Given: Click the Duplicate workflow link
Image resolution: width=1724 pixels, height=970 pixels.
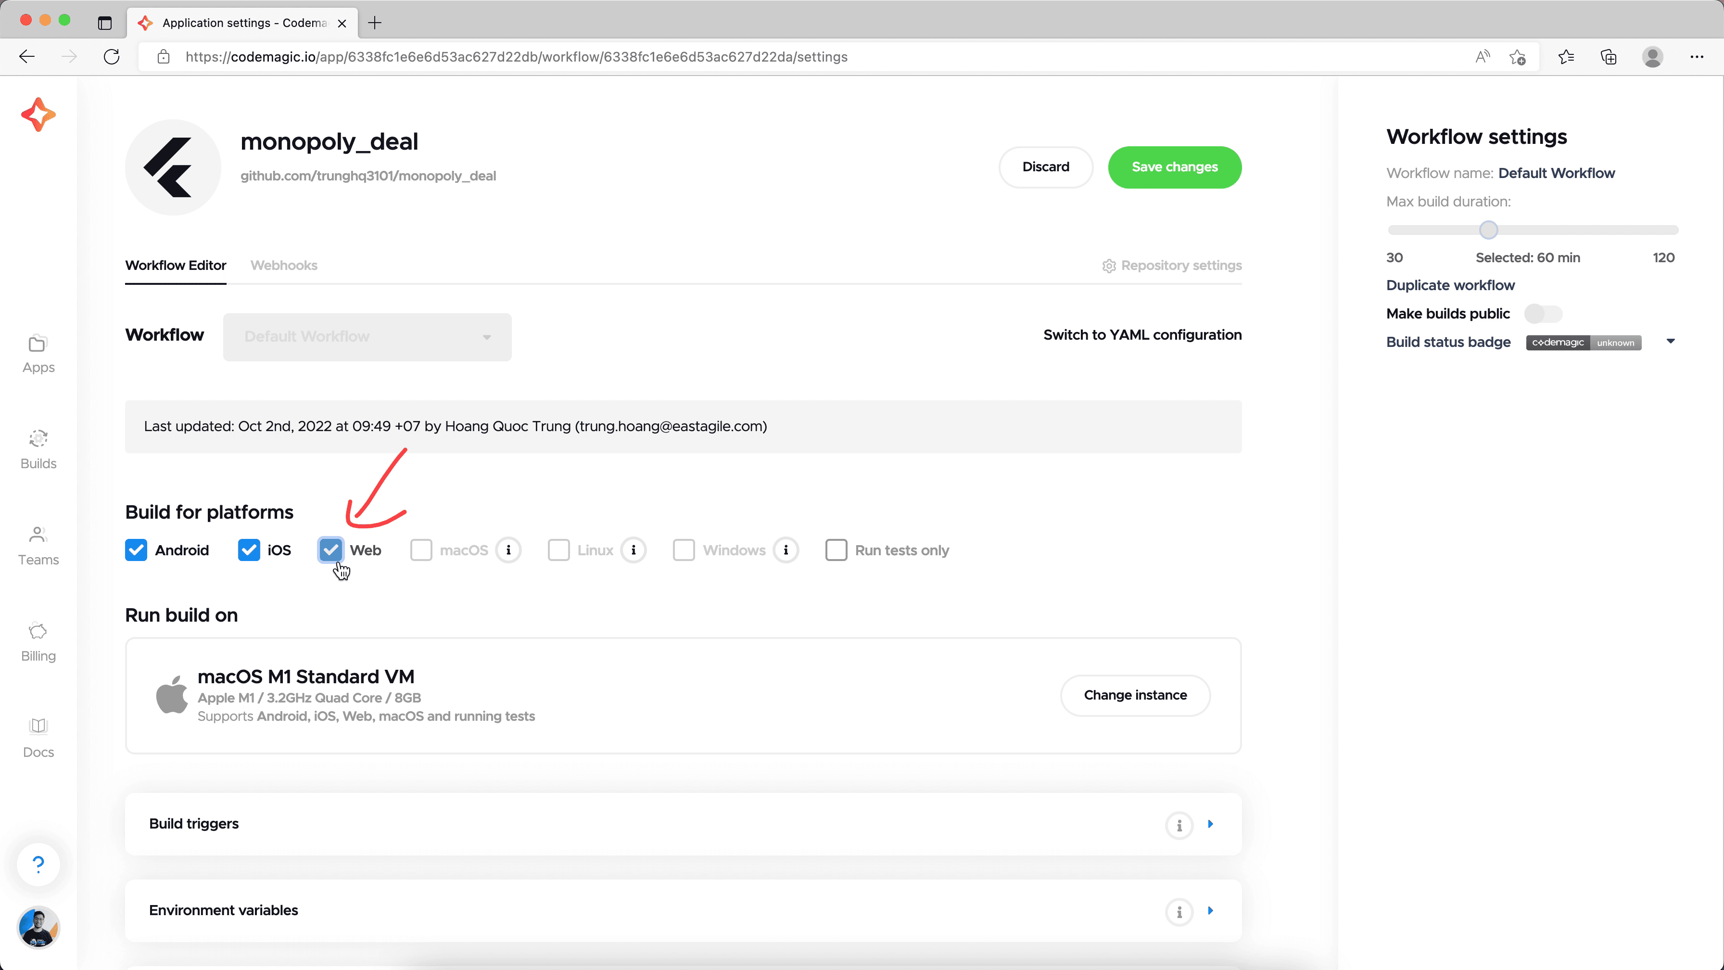Looking at the screenshot, I should click(1450, 286).
